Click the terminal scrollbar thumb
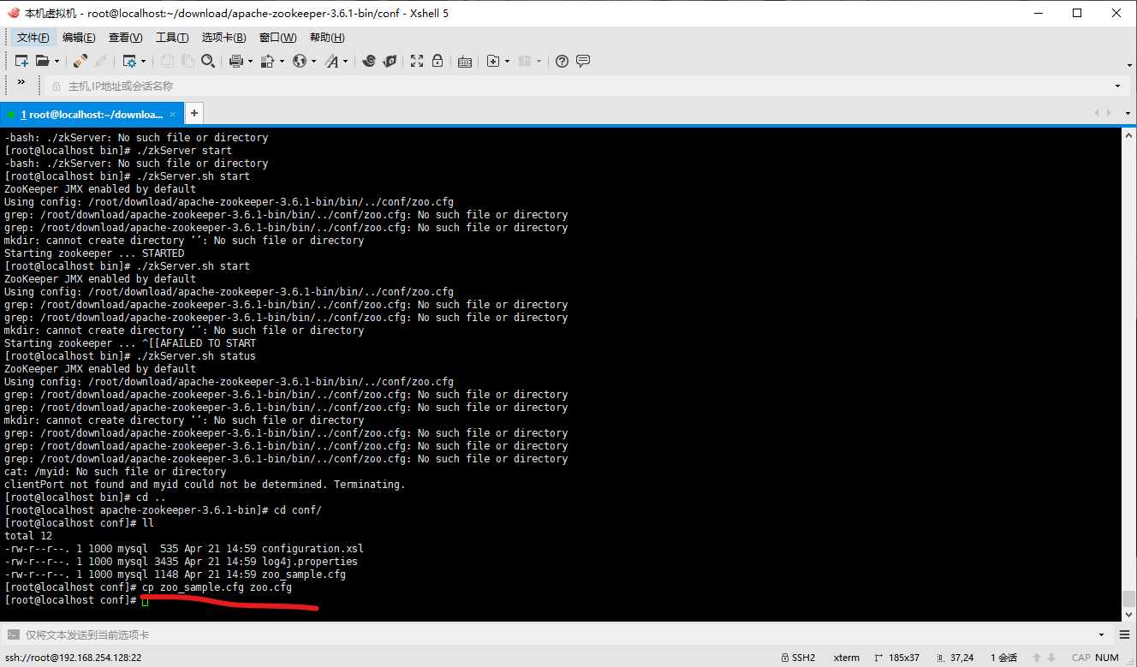The height and width of the screenshot is (667, 1137). point(1129,599)
